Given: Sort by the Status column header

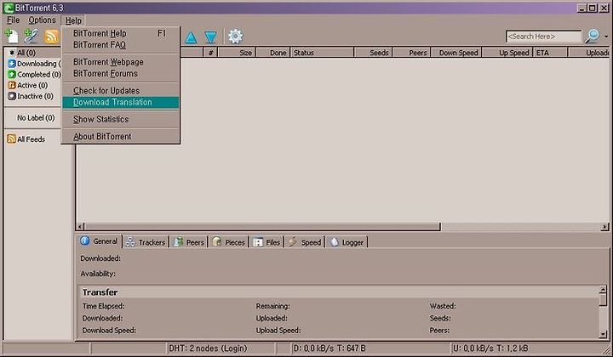Looking at the screenshot, I should 322,53.
